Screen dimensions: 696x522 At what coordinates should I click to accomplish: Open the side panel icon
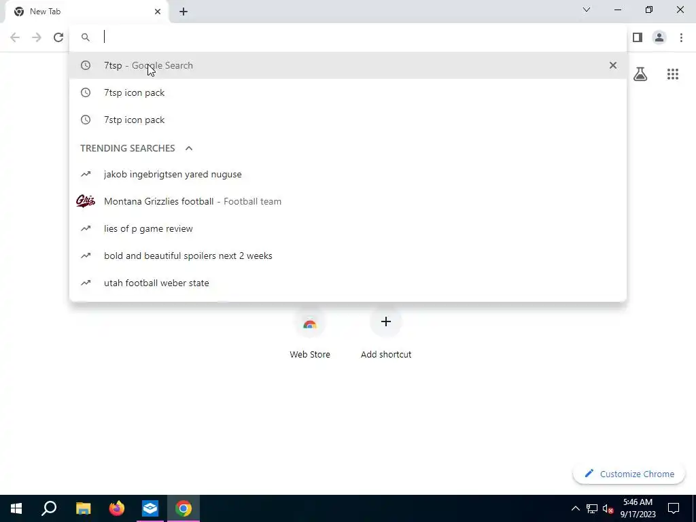638,37
